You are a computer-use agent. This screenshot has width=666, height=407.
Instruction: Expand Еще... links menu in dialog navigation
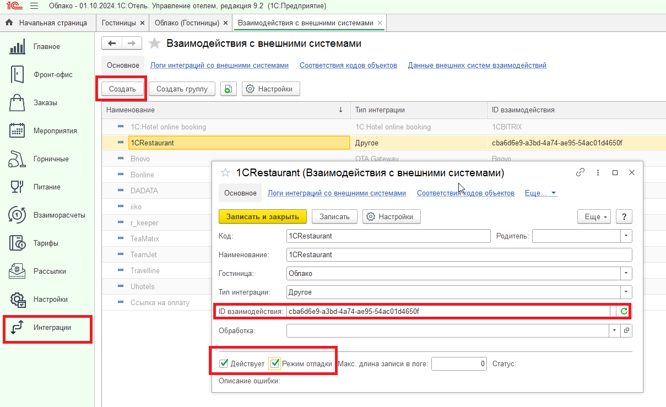point(541,193)
